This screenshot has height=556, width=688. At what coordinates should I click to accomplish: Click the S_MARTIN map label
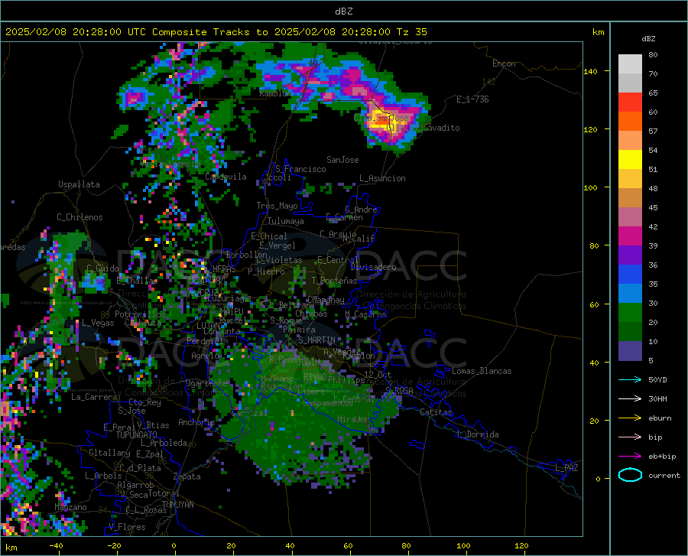point(316,340)
